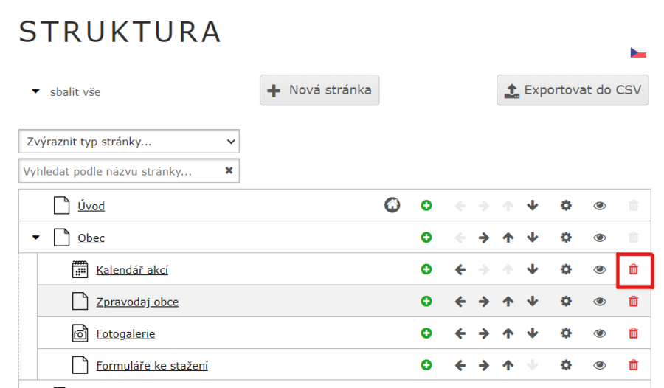Screen dimensions: 664x388
Task: Add subpage under Úvod with green plus
Action: (426, 206)
